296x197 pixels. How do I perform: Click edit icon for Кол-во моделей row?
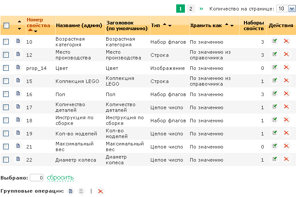275,134
